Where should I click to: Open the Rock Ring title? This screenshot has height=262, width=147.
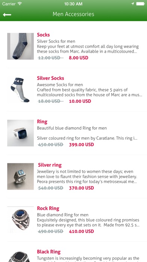[48, 209]
